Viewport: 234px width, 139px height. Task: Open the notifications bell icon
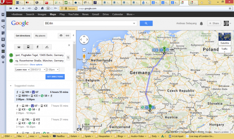(201, 23)
